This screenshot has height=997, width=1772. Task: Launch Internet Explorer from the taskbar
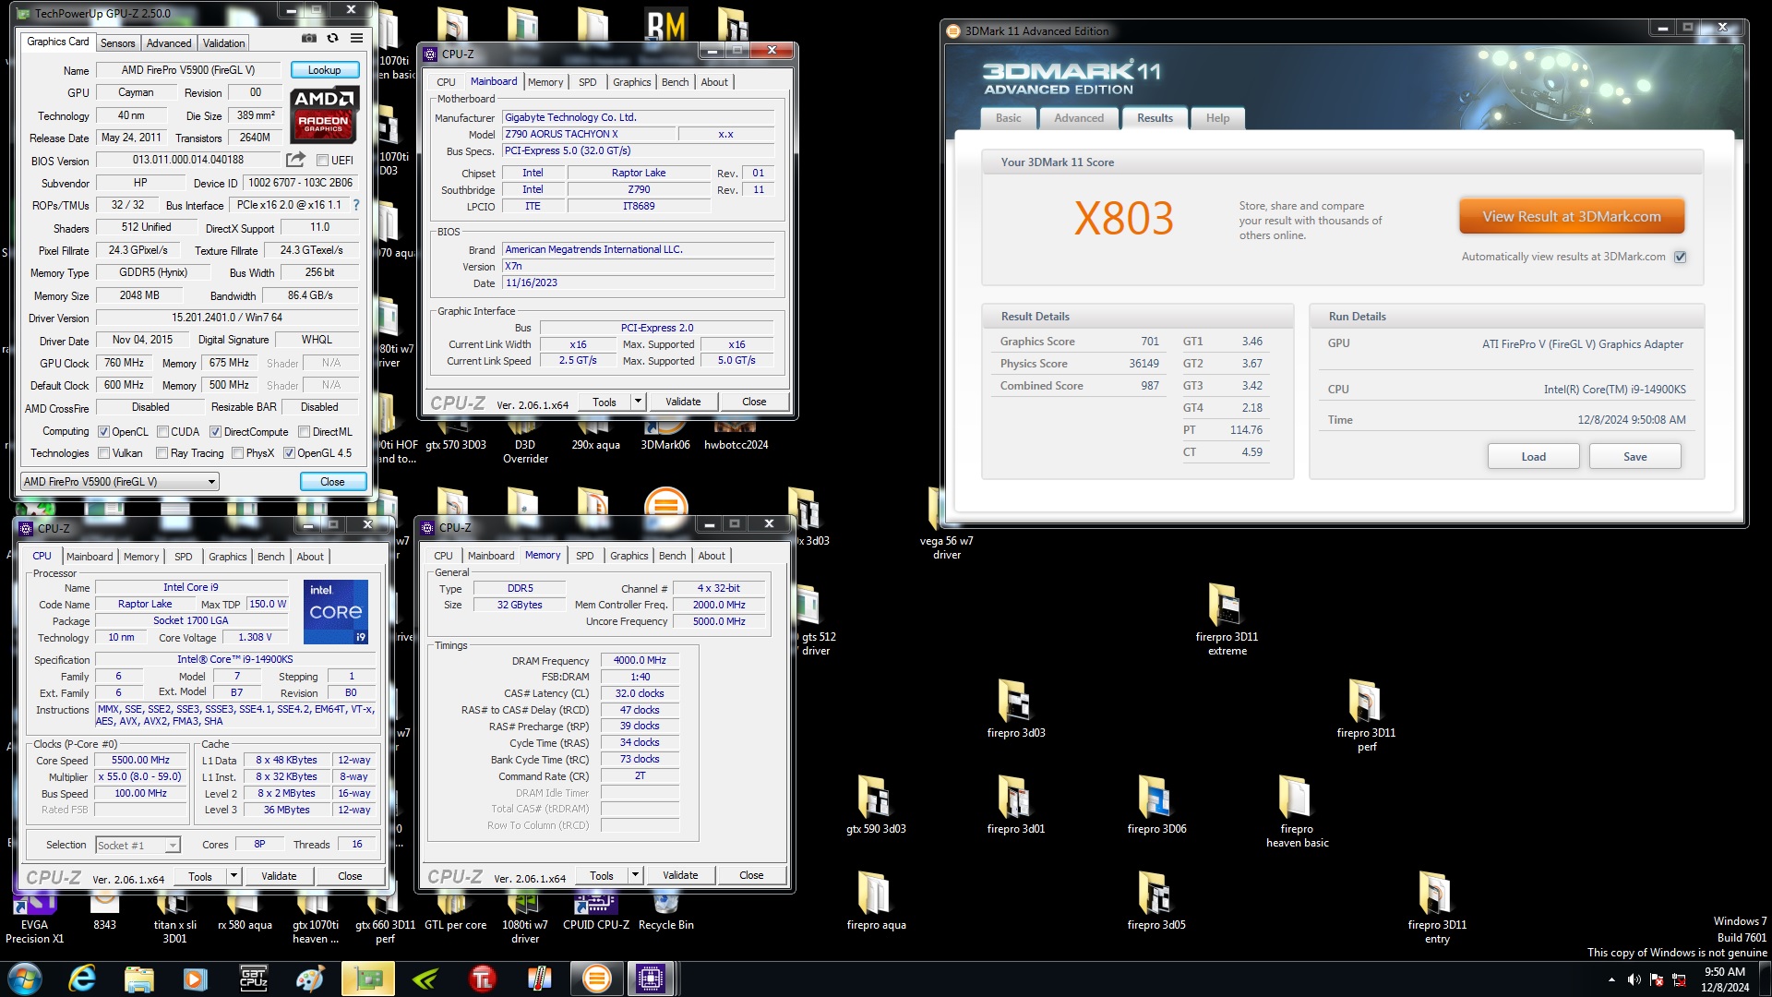[82, 979]
